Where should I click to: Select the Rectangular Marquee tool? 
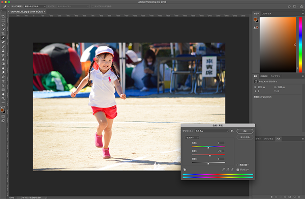click(3, 20)
